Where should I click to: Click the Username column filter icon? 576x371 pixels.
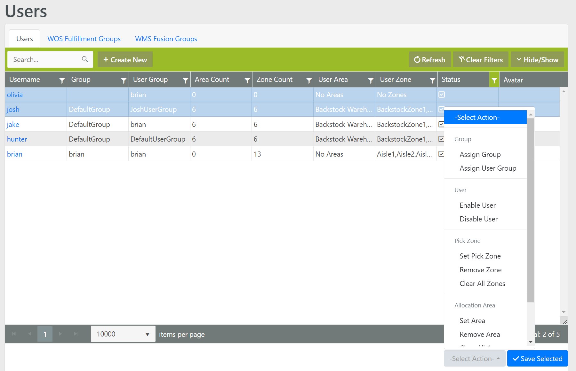(x=62, y=80)
